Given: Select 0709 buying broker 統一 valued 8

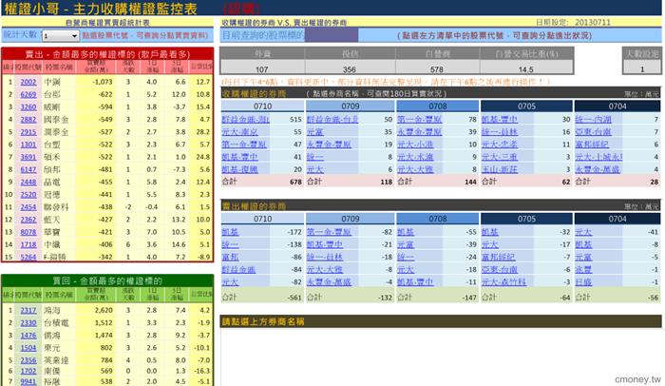Looking at the screenshot, I should coord(315,157).
